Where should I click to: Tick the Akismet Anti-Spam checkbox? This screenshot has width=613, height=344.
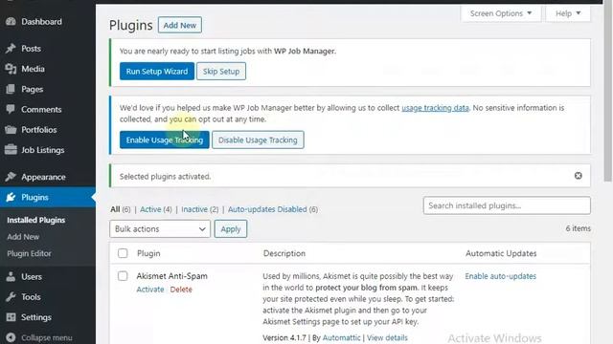(123, 276)
